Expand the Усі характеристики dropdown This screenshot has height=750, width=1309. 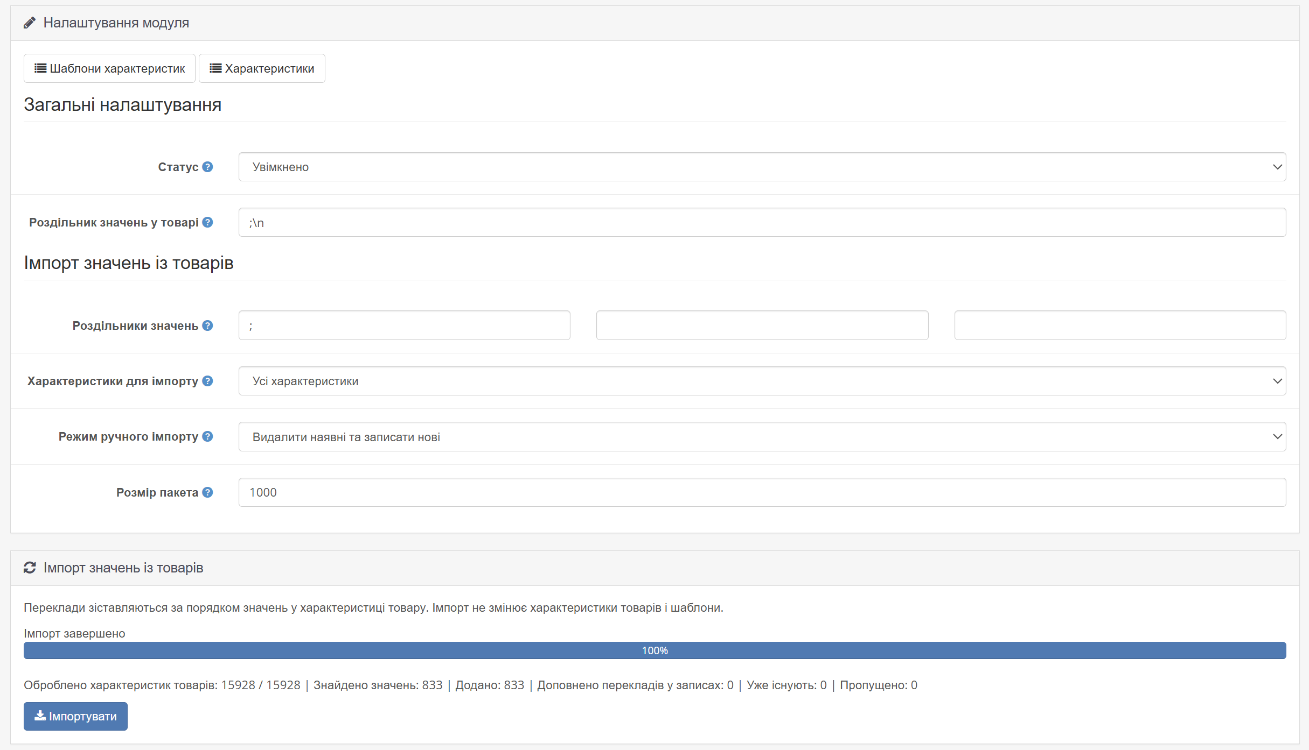tap(762, 381)
